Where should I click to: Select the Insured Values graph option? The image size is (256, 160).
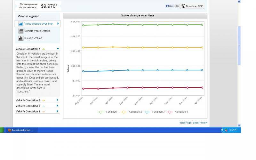click(33, 38)
